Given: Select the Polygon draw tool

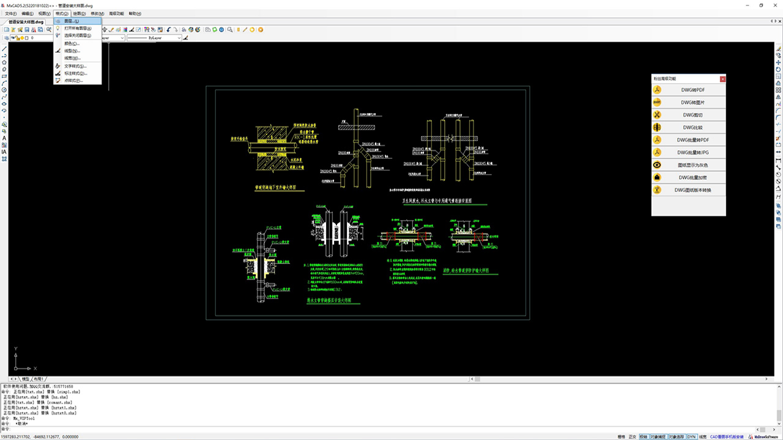Looking at the screenshot, I should (4, 62).
